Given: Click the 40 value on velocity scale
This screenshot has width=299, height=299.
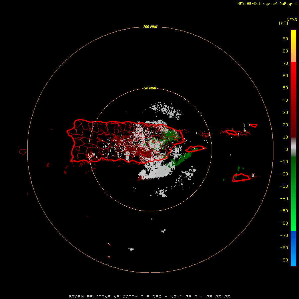Looking at the screenshot, I should point(285,100).
